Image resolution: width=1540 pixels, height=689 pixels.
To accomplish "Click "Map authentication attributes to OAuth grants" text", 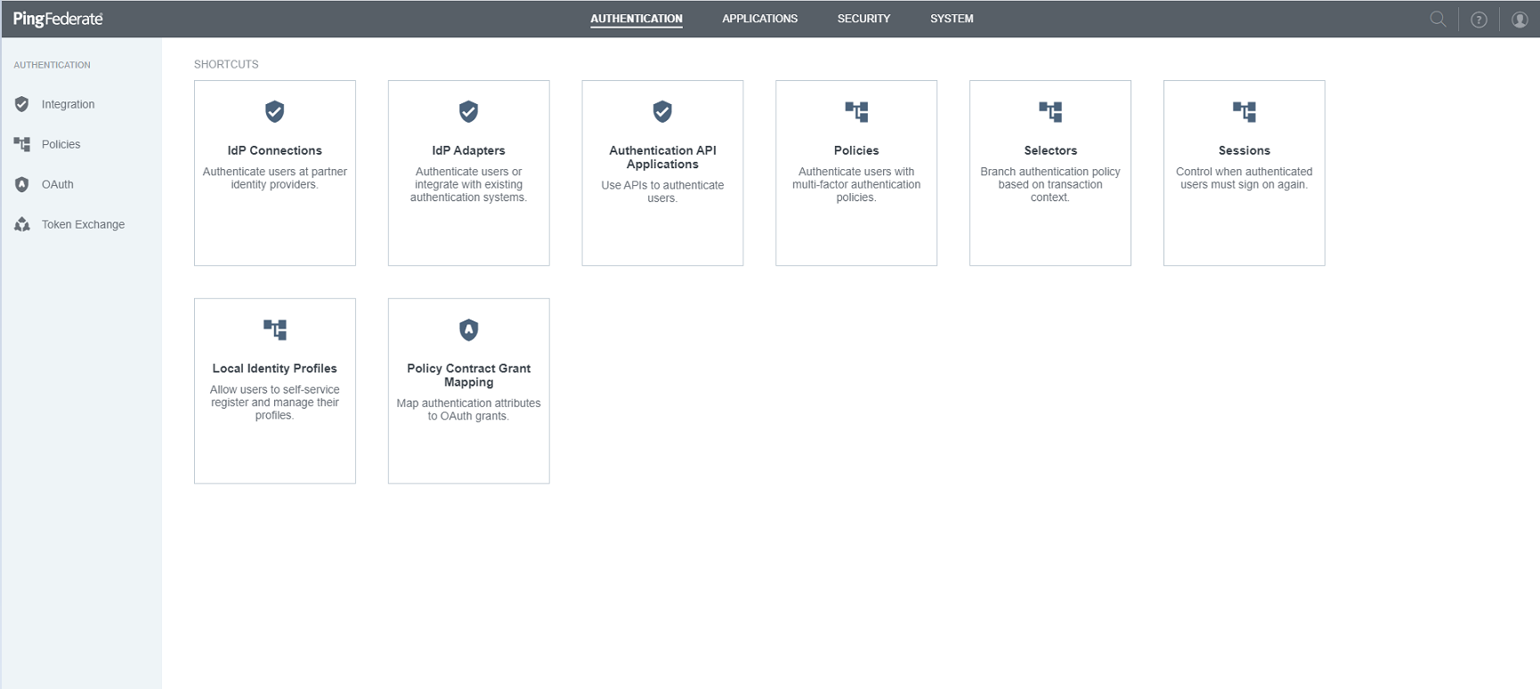I will click(468, 409).
